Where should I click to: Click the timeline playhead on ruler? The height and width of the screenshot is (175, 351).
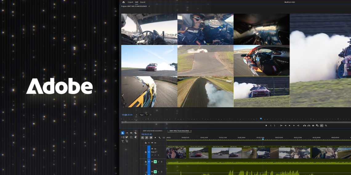click(263, 139)
